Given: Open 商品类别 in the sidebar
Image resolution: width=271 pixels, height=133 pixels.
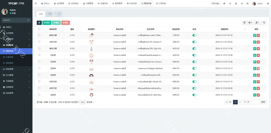Looking at the screenshot, I should point(16,63).
